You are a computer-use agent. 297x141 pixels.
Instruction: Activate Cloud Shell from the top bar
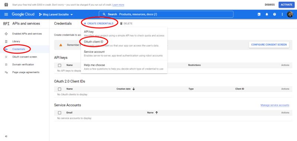point(259,14)
